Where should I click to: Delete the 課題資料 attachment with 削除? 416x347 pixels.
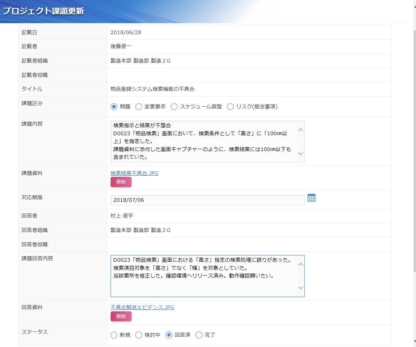click(121, 182)
